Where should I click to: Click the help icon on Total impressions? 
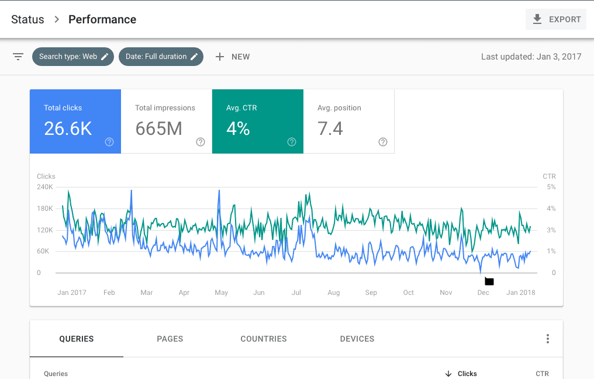pos(201,142)
